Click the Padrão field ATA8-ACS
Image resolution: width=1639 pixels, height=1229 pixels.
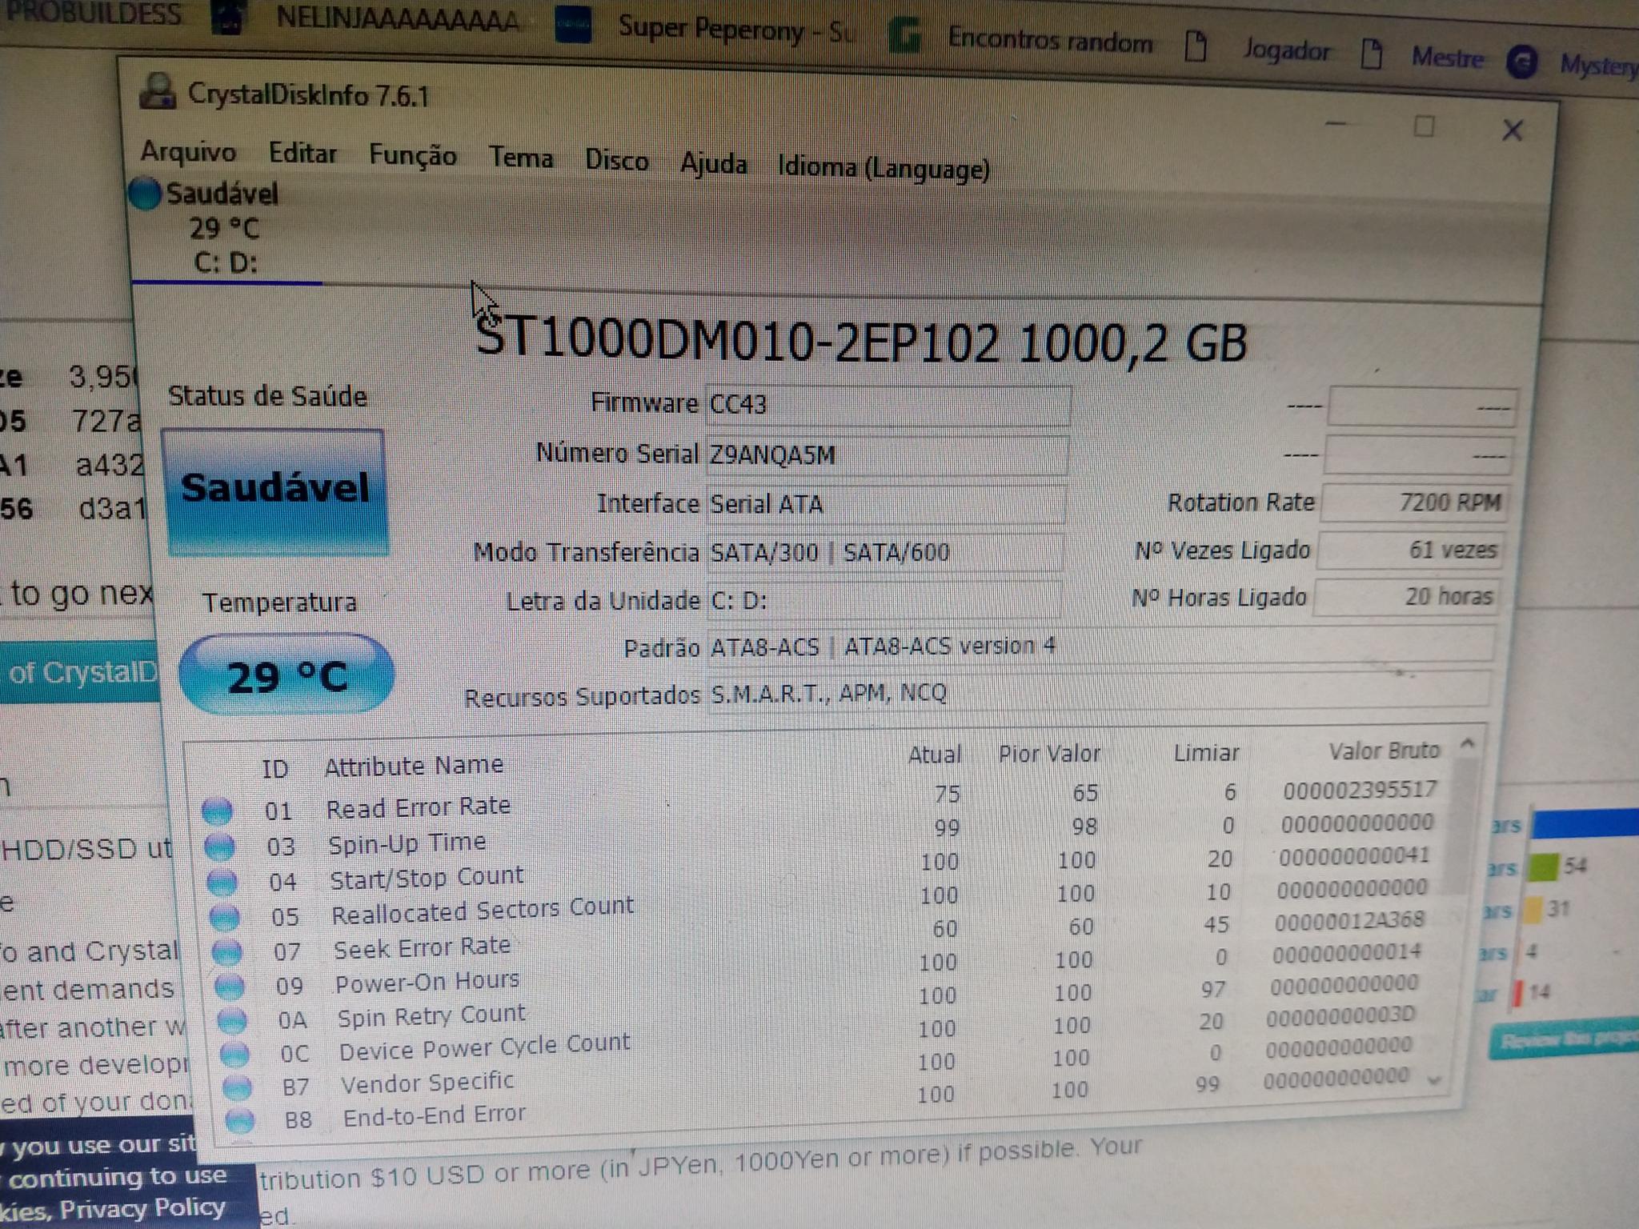(1100, 646)
